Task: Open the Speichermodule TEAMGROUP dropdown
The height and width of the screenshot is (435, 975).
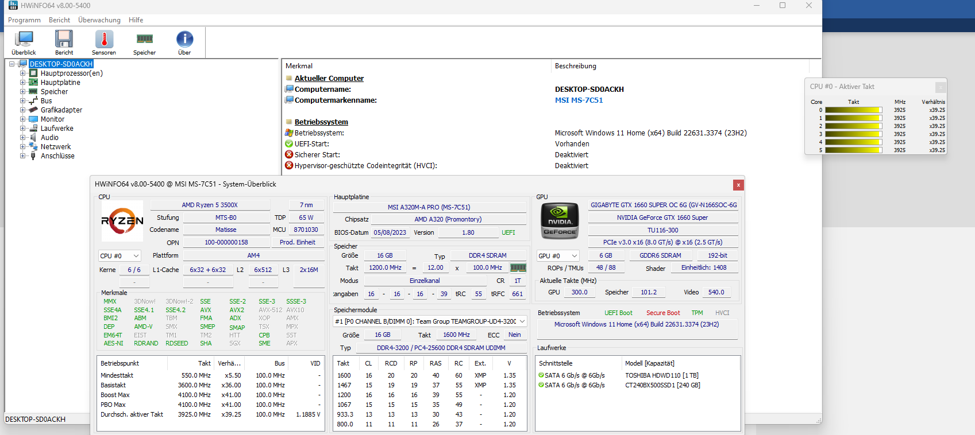Action: coord(430,321)
